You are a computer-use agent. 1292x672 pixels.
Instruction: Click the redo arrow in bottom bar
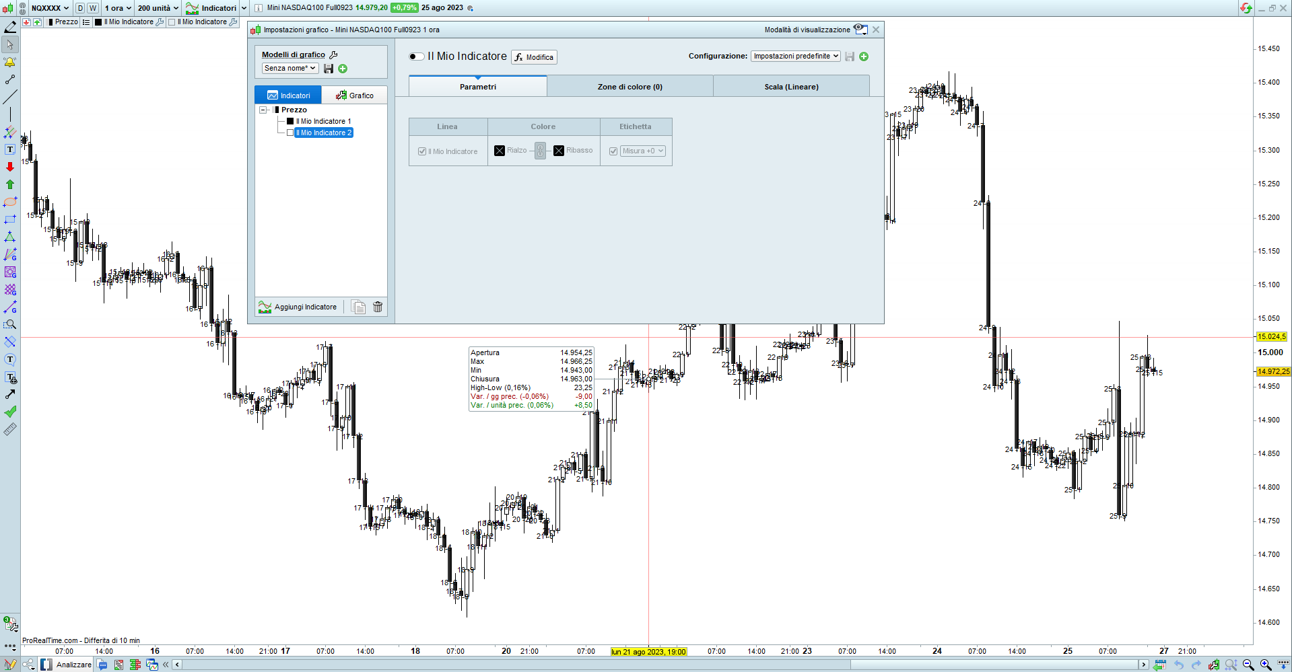pos(1196,665)
